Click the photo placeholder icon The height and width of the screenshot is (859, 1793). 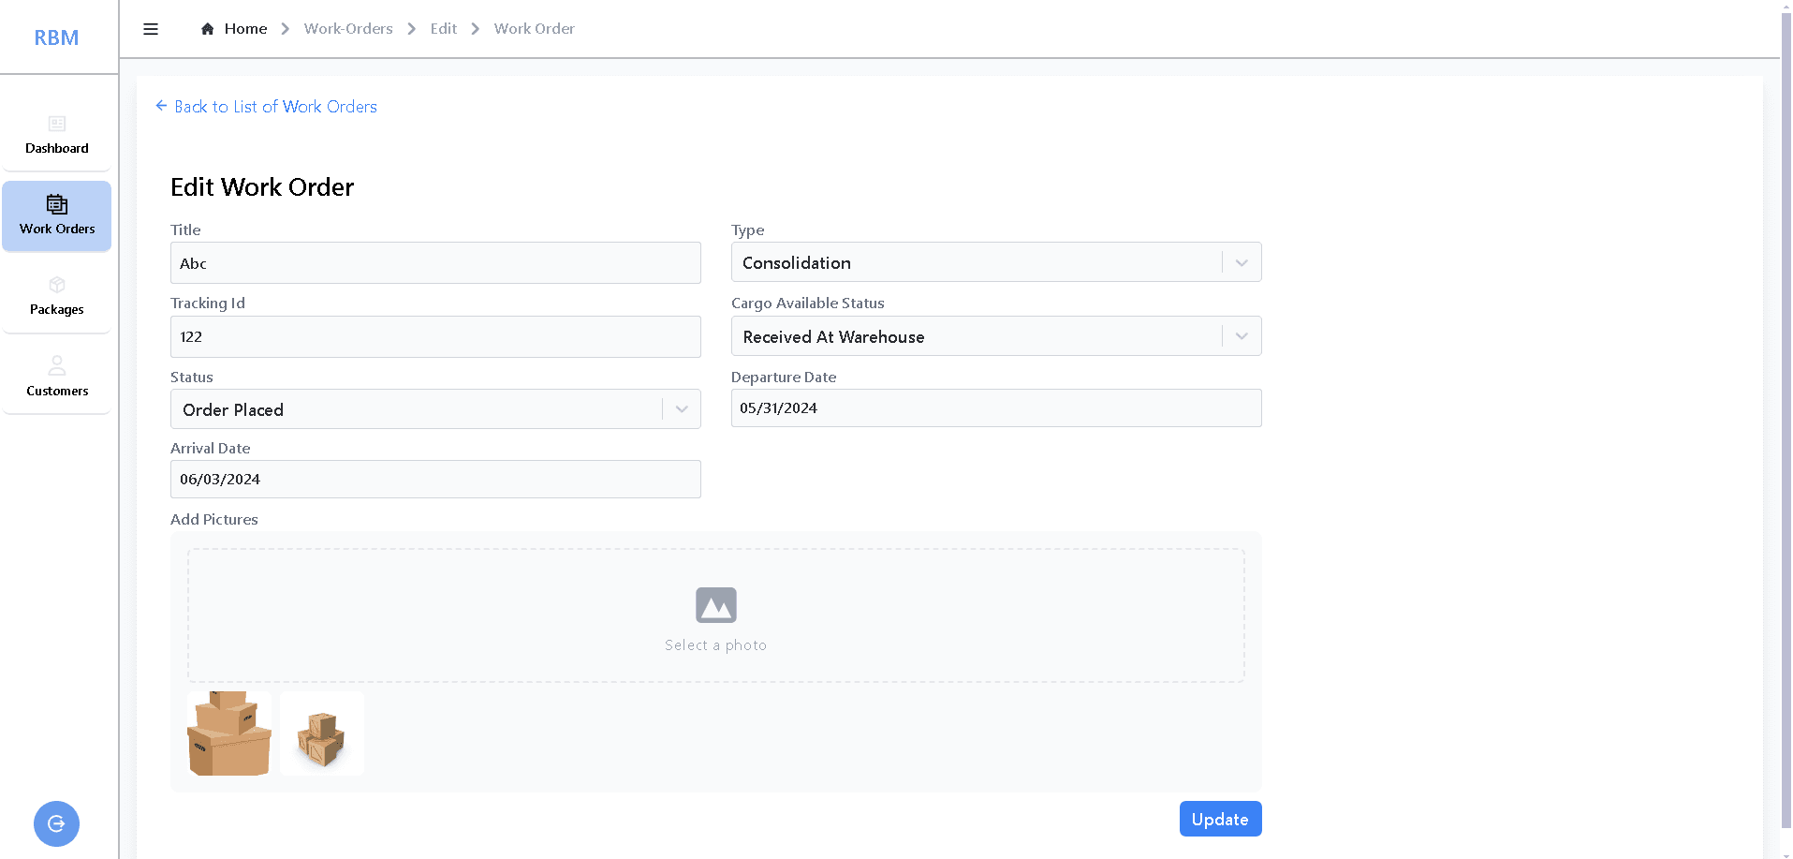716,605
